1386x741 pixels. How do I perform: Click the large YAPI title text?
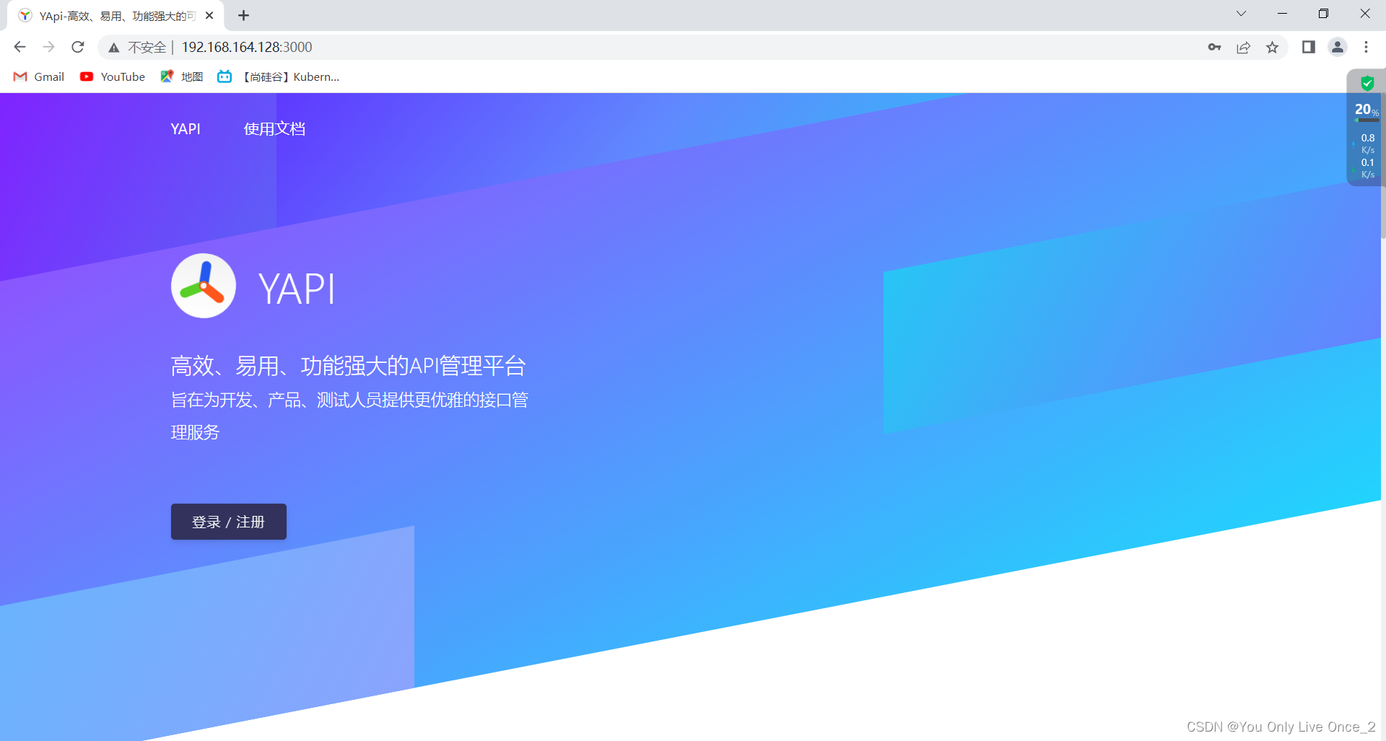pos(297,289)
